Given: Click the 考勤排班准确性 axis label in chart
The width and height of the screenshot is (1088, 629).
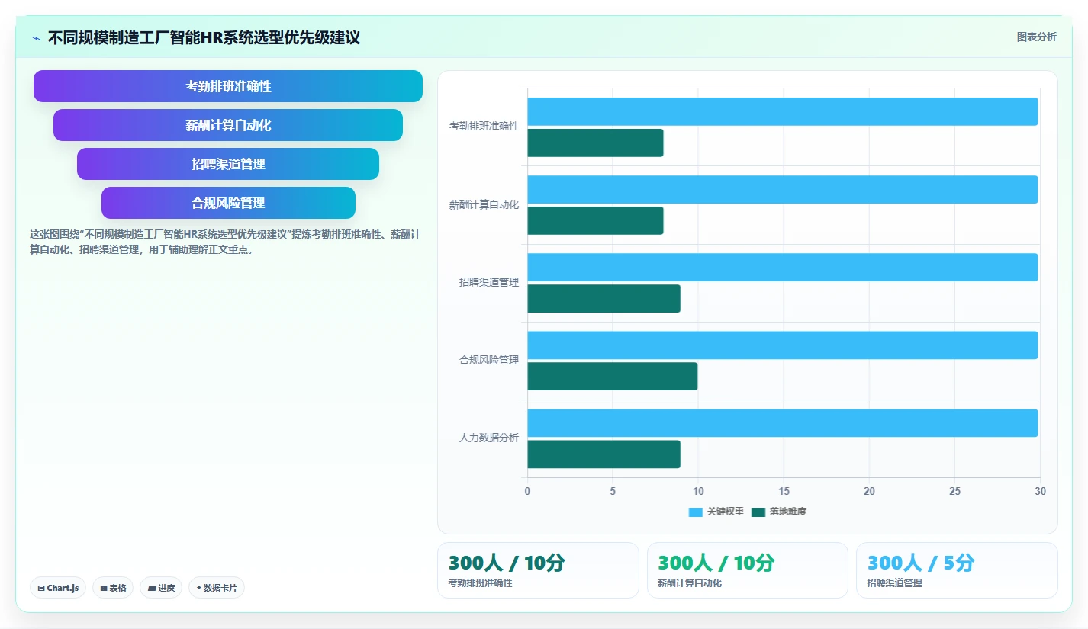Looking at the screenshot, I should (x=484, y=127).
